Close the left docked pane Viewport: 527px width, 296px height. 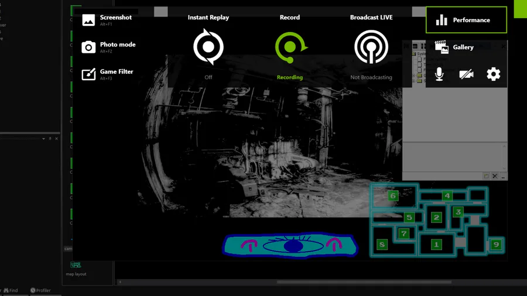pos(56,139)
